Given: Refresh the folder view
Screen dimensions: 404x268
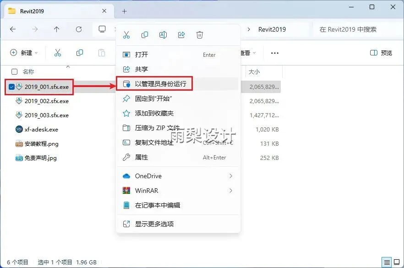Looking at the screenshot, I should point(79,29).
